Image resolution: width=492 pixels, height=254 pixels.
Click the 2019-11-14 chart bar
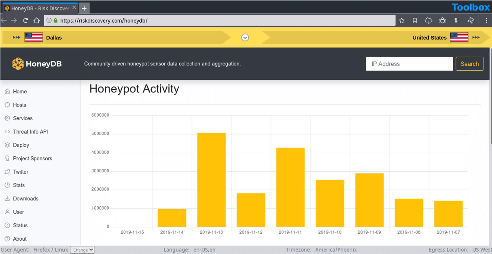click(172, 218)
